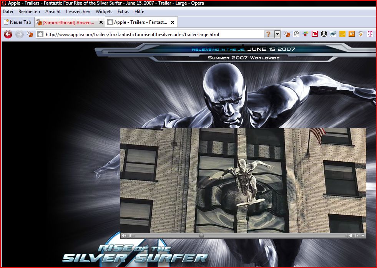Click the Opera logo in the title bar
This screenshot has width=377, height=268.
point(4,3)
